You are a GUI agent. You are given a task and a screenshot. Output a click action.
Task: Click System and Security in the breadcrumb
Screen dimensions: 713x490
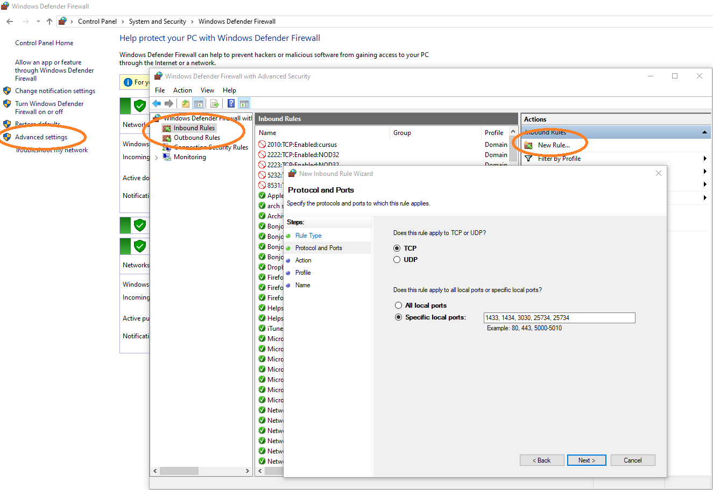157,22
